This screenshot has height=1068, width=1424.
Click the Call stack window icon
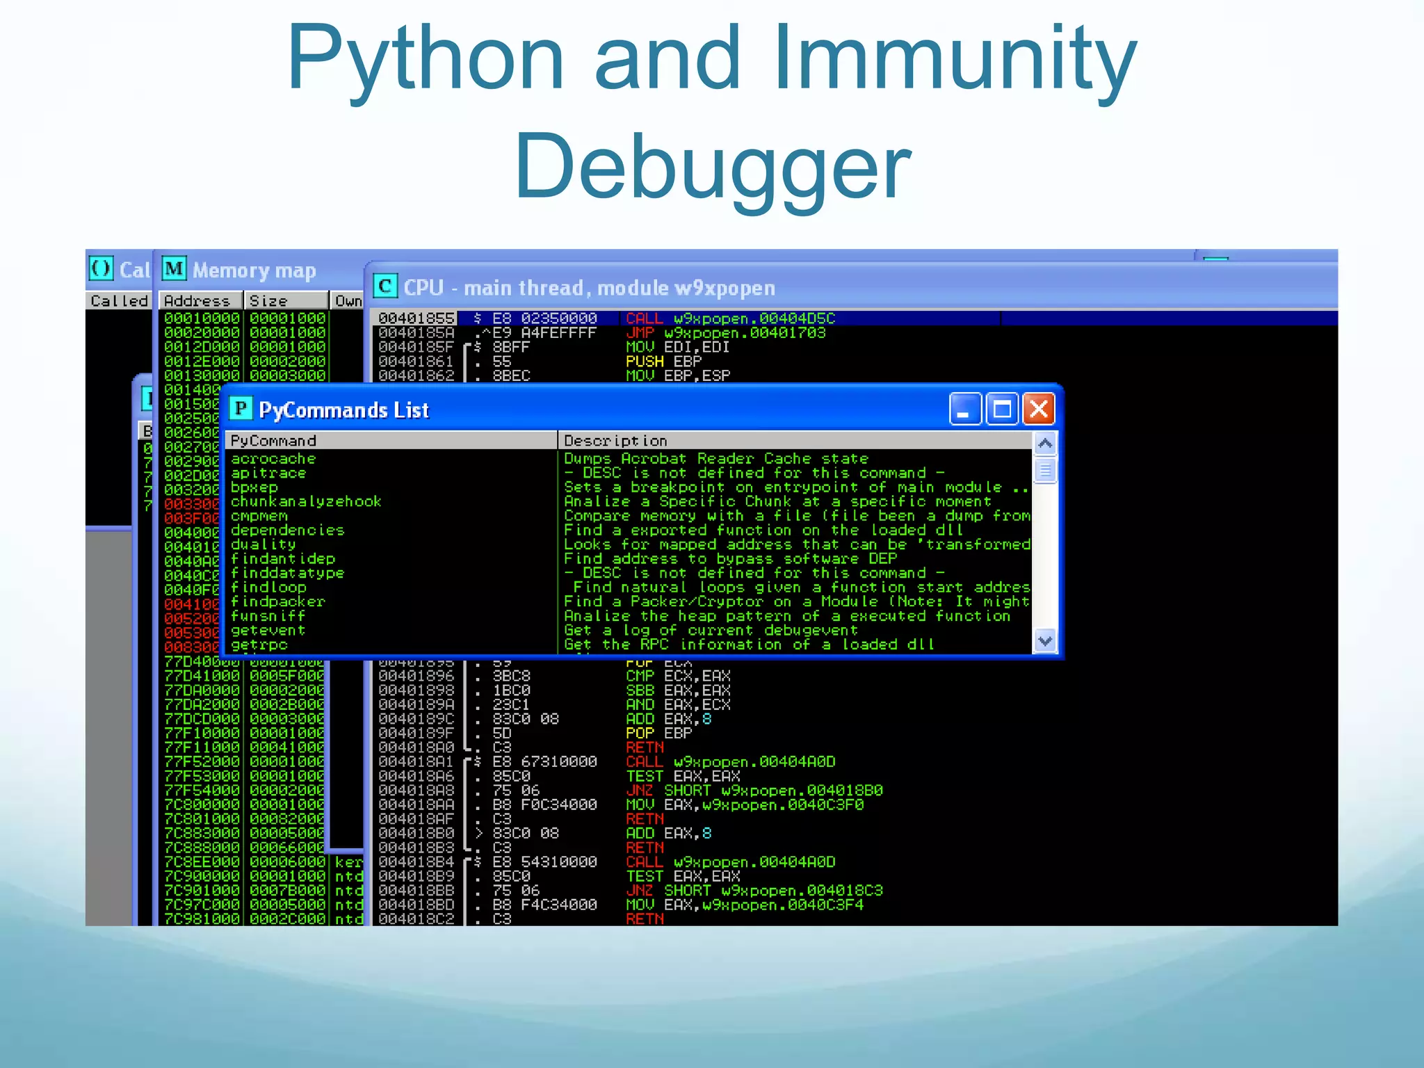[x=102, y=268]
